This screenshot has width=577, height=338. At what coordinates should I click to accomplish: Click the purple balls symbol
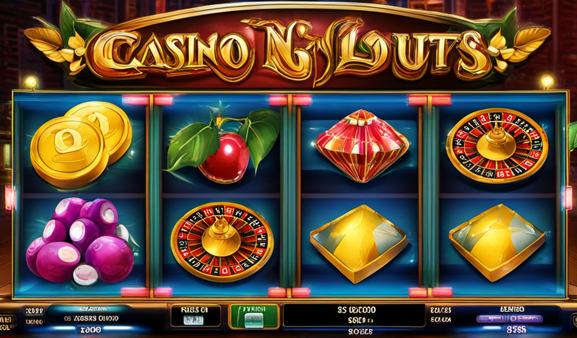(80, 241)
